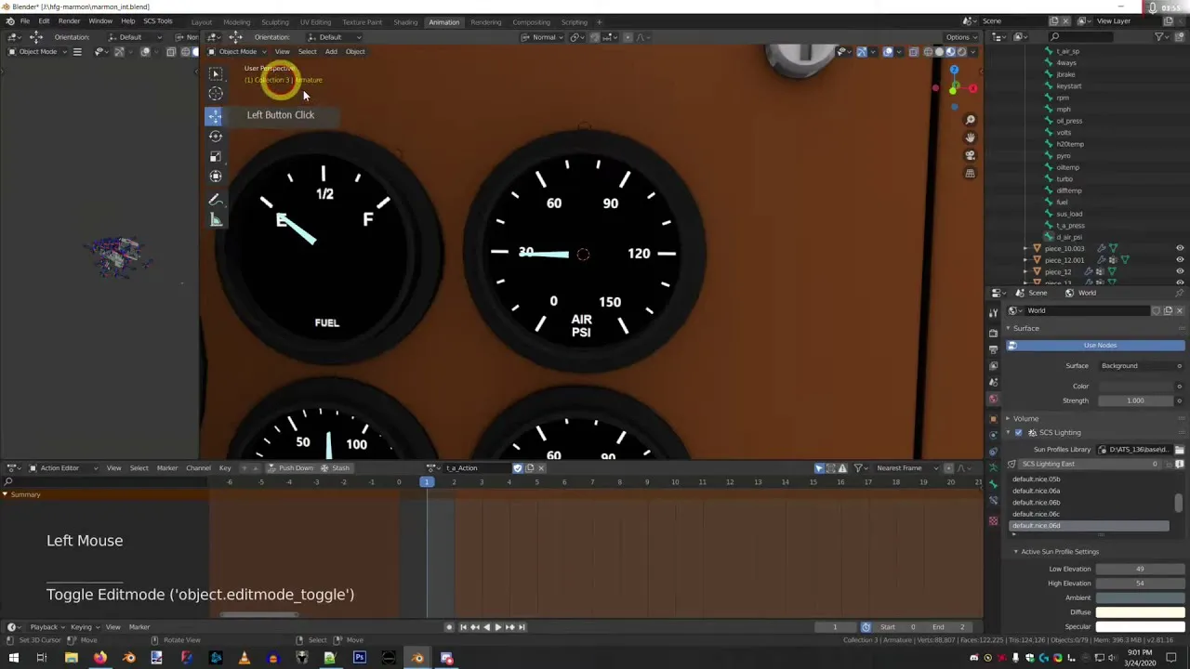The height and width of the screenshot is (669, 1190).
Task: Click the Use Nodes button
Action: (x=1099, y=345)
